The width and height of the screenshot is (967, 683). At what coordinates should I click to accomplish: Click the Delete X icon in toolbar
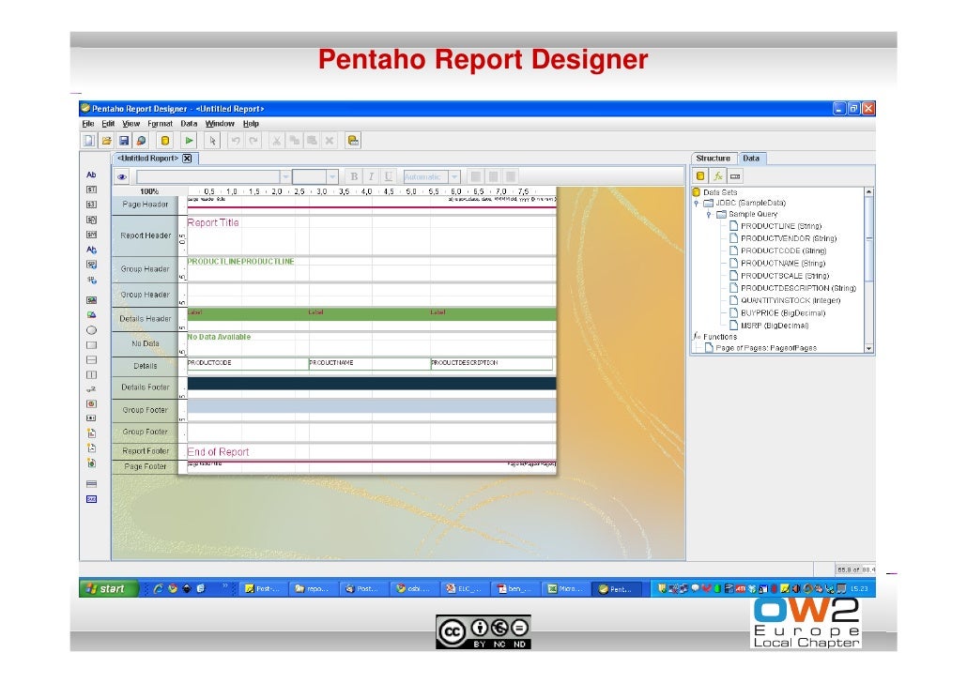click(x=330, y=141)
